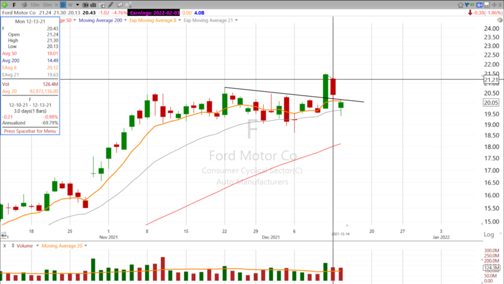Viewport: 504px width, 284px height.
Task: Open the Volume dropdown arrow
Action: [37, 246]
